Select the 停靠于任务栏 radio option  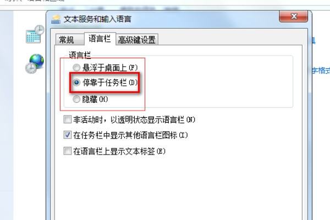[x=76, y=82]
